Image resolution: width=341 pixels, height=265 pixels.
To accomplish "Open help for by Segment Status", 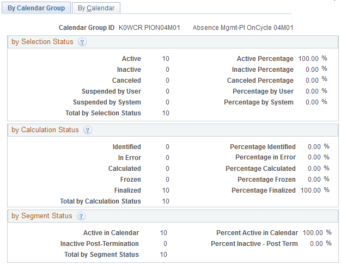I will coord(81,217).
